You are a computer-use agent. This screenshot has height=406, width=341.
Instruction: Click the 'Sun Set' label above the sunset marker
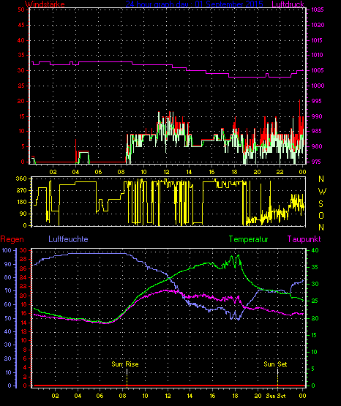pos(275,364)
